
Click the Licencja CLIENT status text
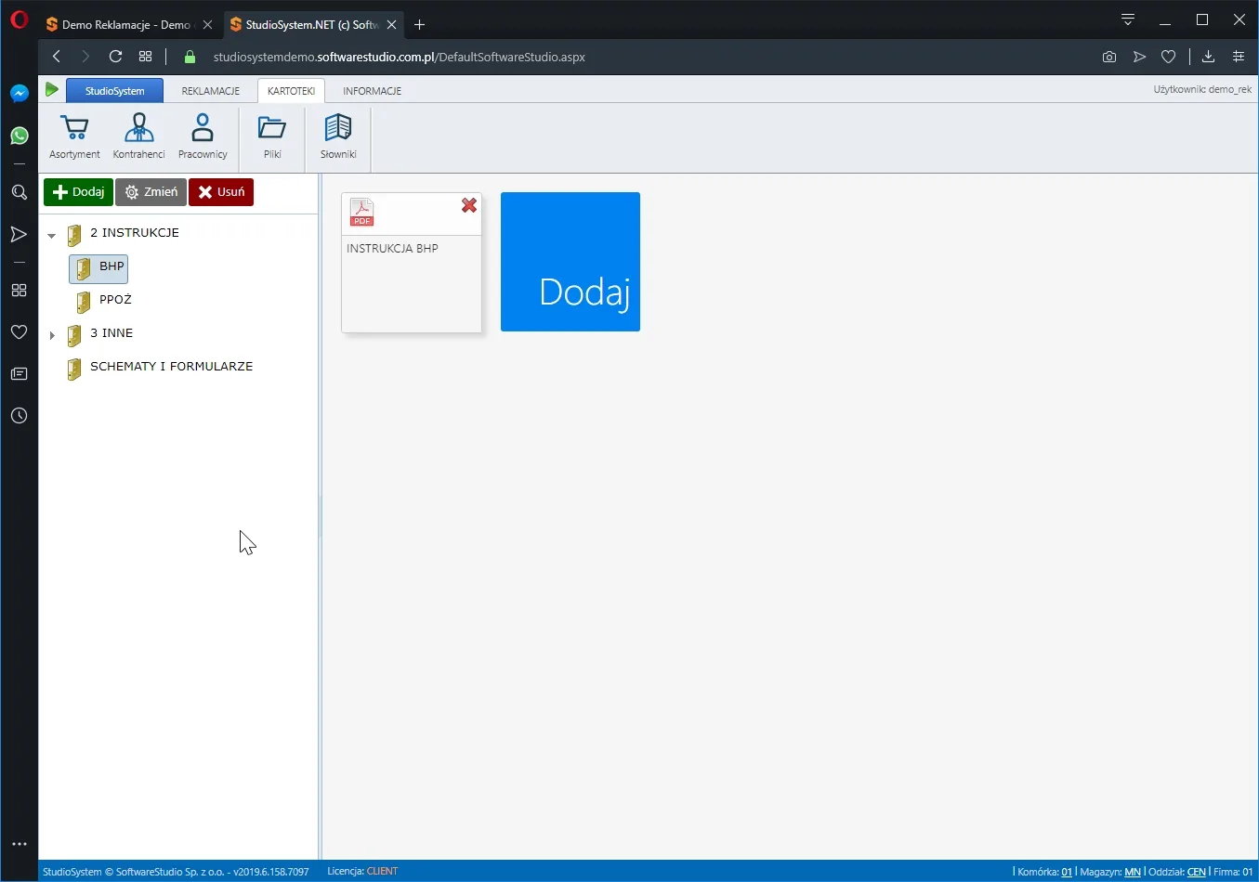click(x=362, y=872)
